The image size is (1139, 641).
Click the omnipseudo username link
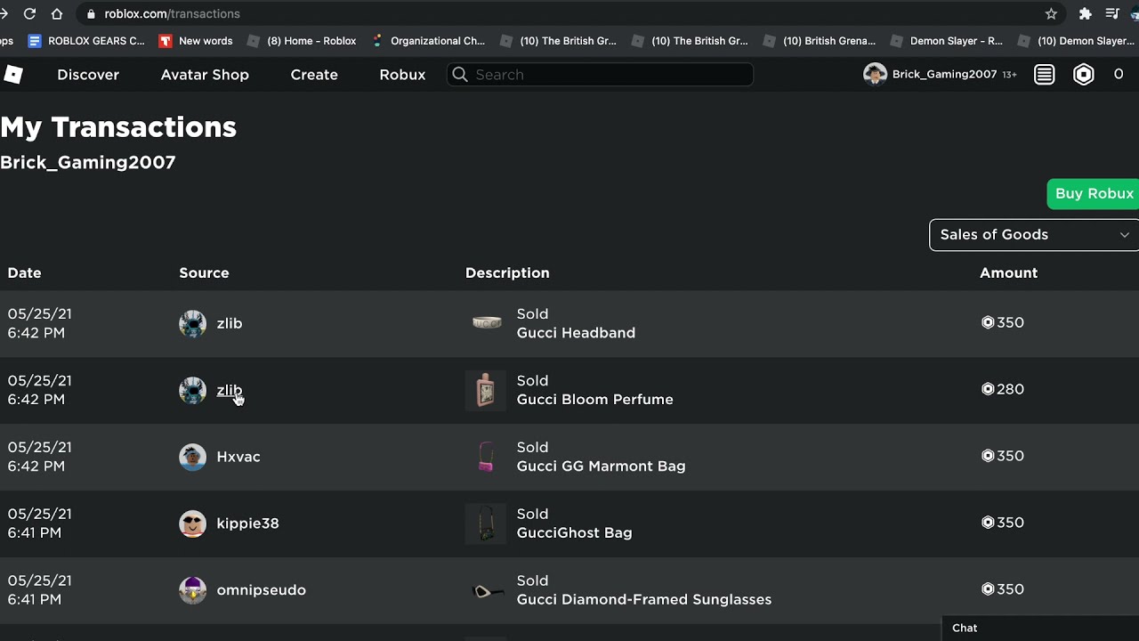[261, 590]
